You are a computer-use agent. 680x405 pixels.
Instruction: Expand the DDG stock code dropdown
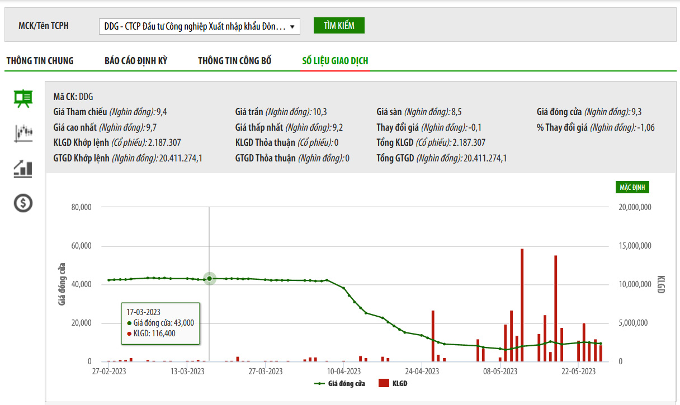click(x=199, y=26)
